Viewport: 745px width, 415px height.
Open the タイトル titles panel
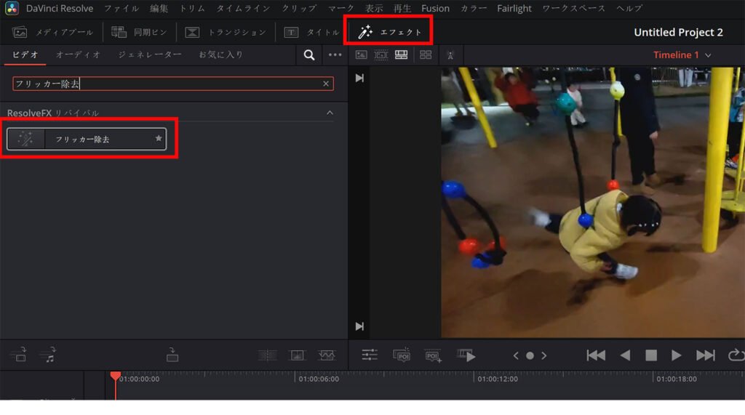pos(311,33)
